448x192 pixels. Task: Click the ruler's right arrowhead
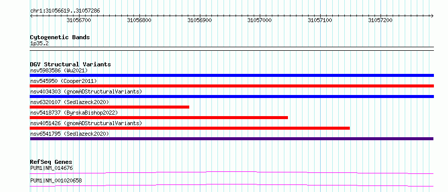tap(432, 16)
